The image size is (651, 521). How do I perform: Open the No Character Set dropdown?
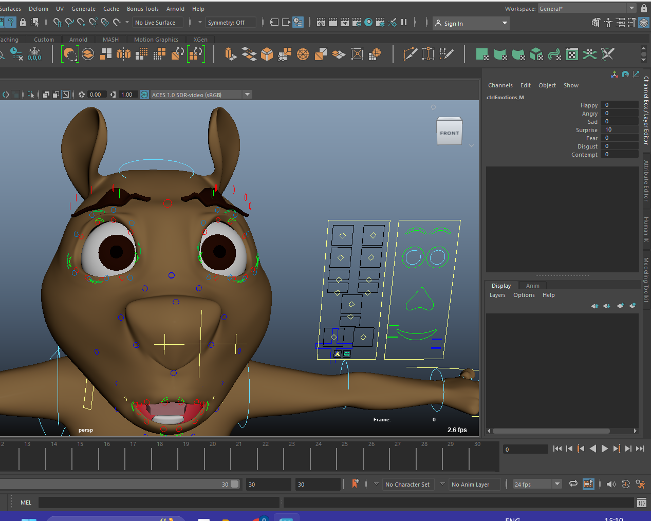point(408,484)
